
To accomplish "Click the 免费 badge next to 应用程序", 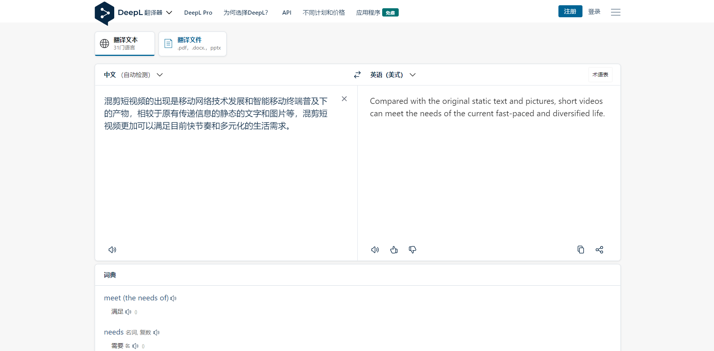I will click(390, 13).
